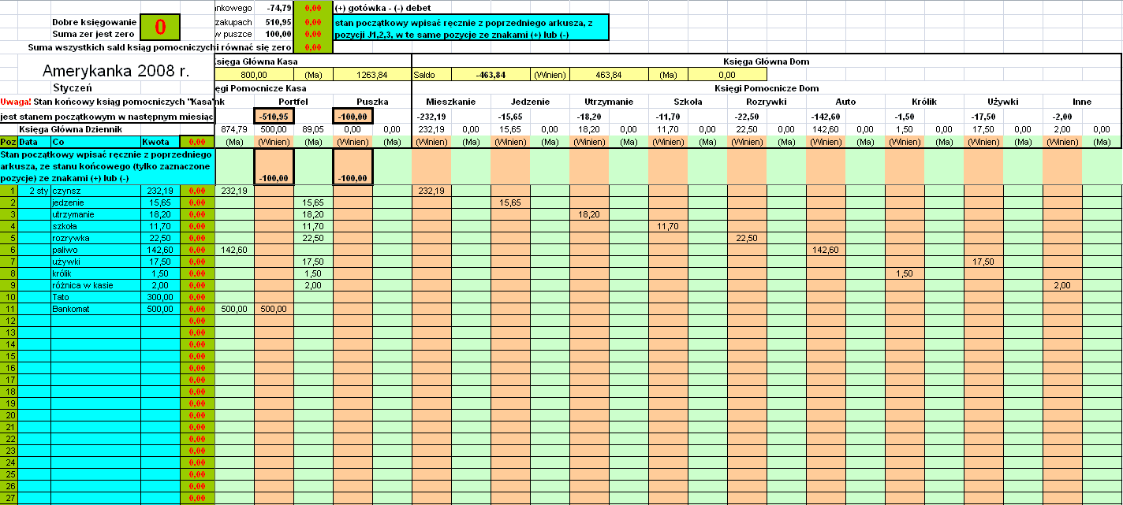Click the 'czynsz' journal entry
The width and height of the screenshot is (1123, 505).
tap(96, 191)
